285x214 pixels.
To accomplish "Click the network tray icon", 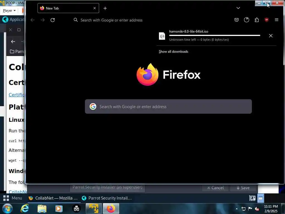I will coord(243,209).
